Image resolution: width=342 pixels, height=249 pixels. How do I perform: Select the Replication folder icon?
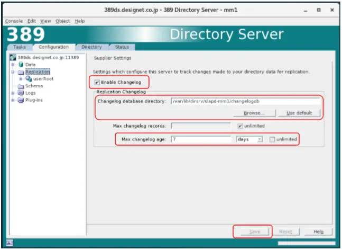click(x=21, y=72)
